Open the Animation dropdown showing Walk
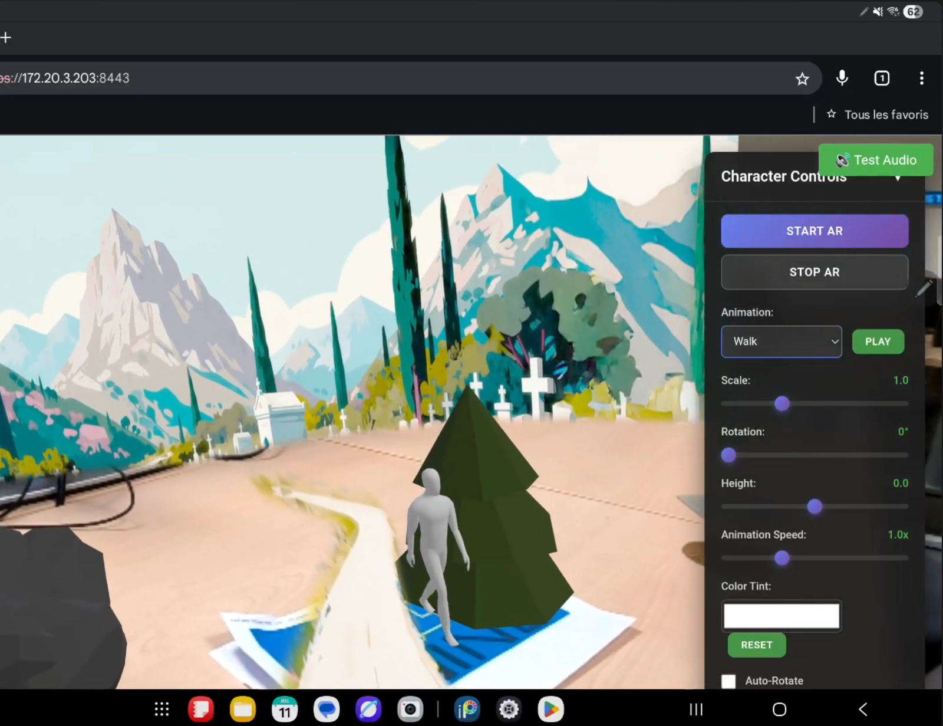 coord(781,341)
